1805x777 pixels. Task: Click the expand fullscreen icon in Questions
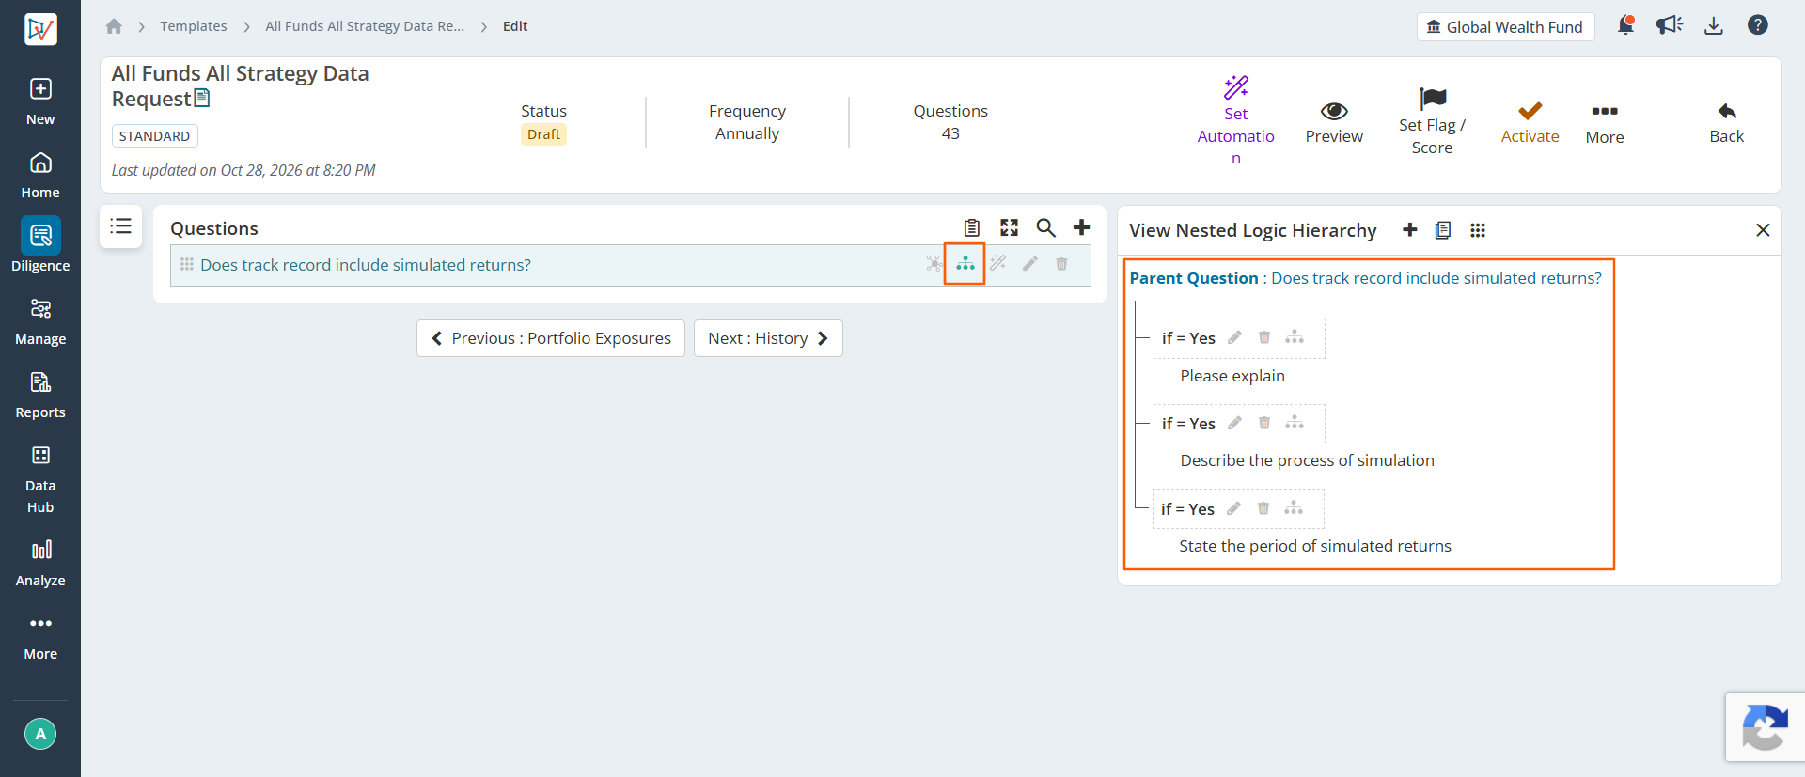point(1010,227)
